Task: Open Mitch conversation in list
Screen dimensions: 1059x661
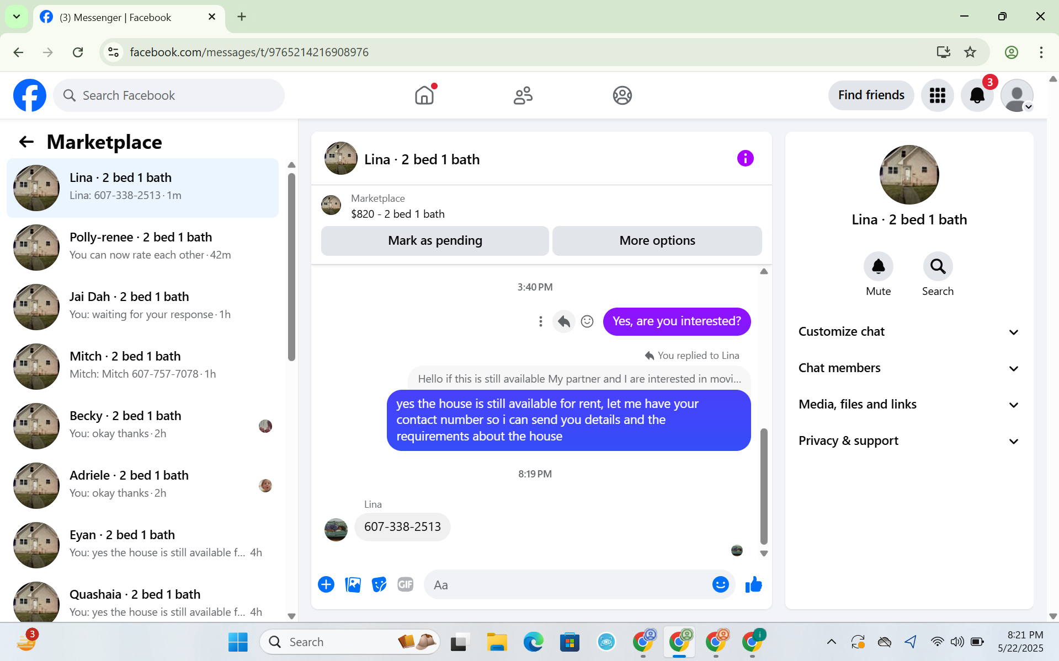Action: (142, 367)
